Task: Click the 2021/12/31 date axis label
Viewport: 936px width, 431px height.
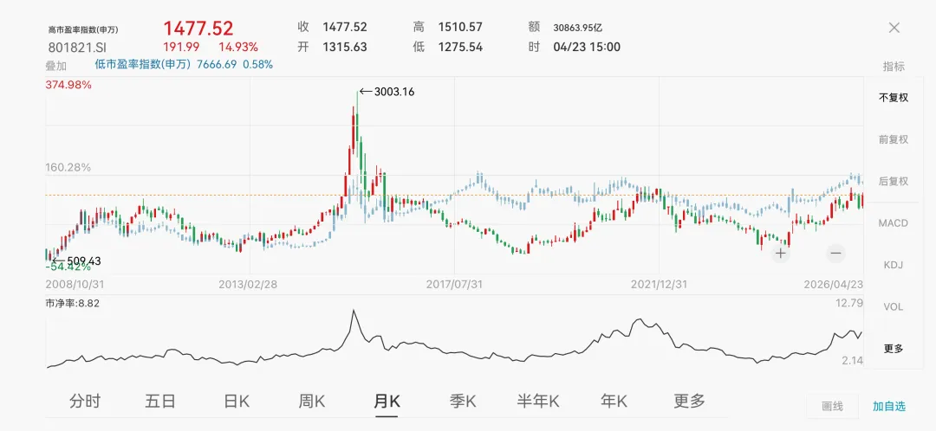Action: coord(659,285)
